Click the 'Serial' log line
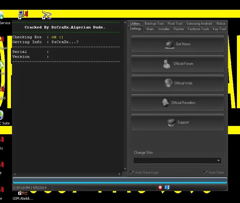The image size is (240, 203). pos(30,52)
